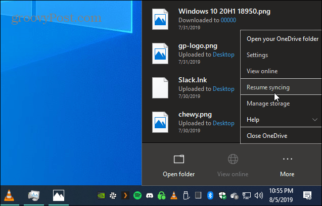Click the Open folder button

[x=178, y=166]
